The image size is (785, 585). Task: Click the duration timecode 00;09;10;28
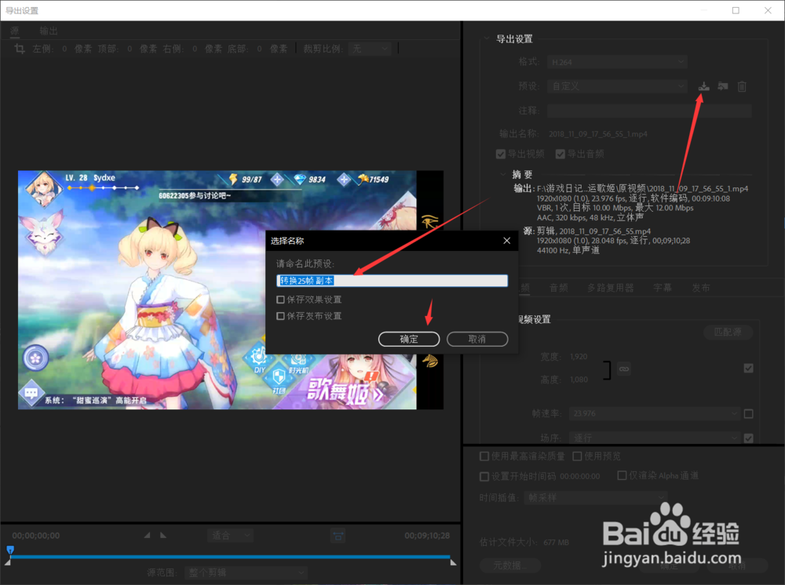point(427,536)
